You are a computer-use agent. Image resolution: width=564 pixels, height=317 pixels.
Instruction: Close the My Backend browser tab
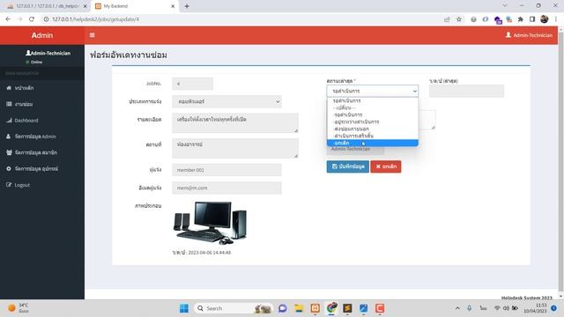(x=173, y=6)
